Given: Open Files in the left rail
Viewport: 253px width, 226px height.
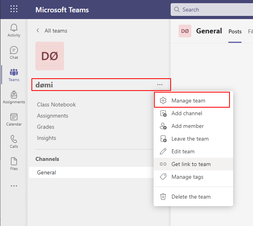Looking at the screenshot, I should click(14, 164).
